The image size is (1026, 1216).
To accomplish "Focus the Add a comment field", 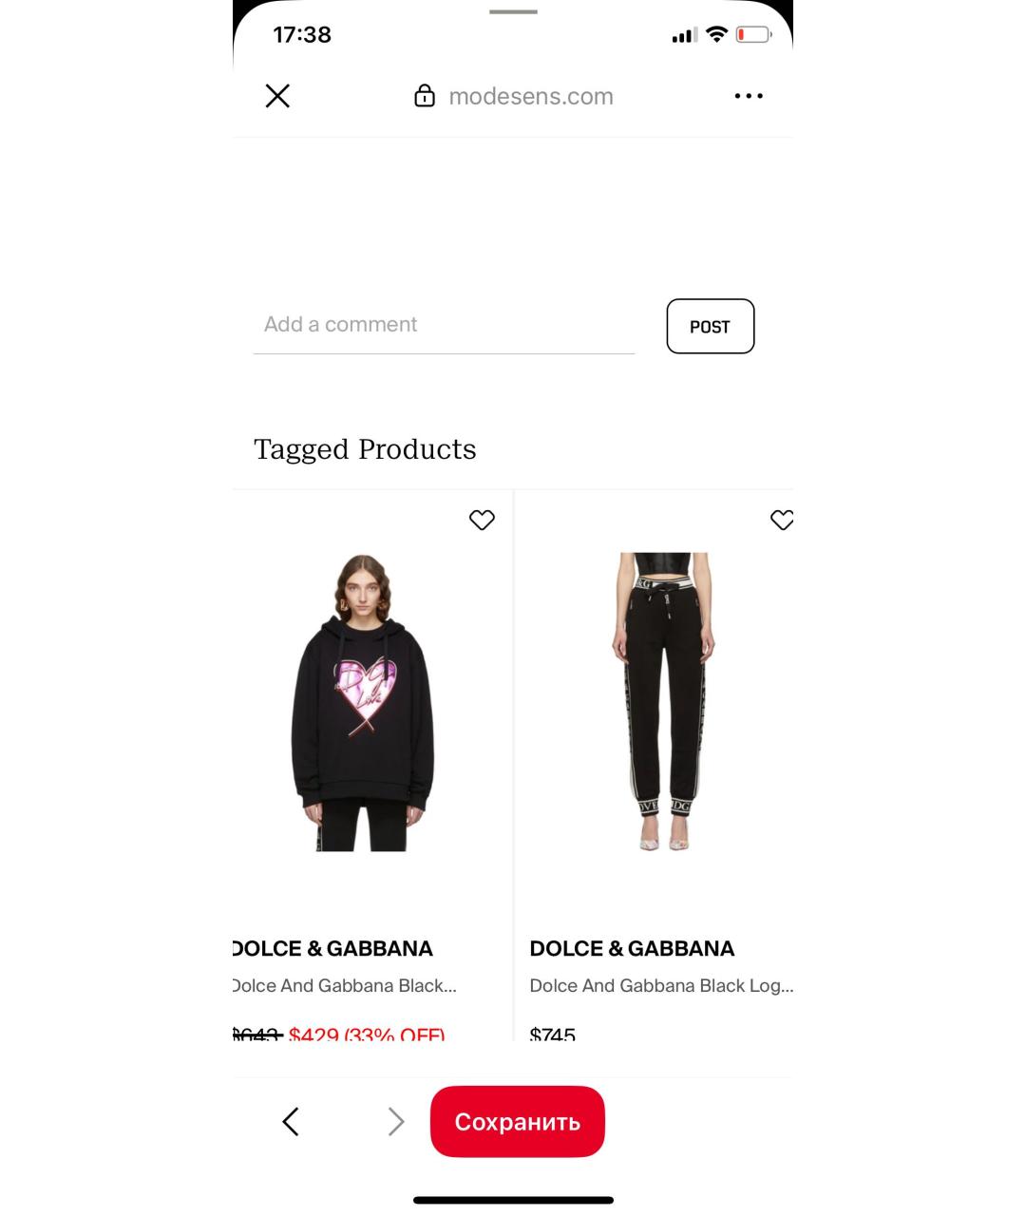I will pos(444,325).
